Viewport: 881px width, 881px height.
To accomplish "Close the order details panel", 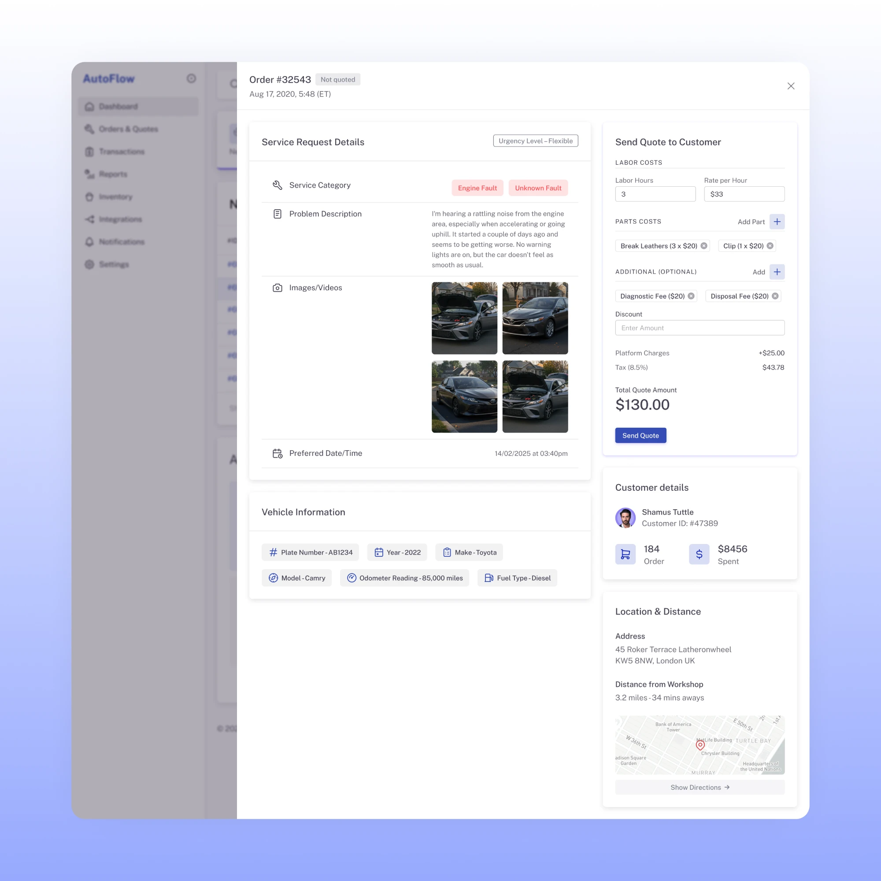I will (x=791, y=86).
